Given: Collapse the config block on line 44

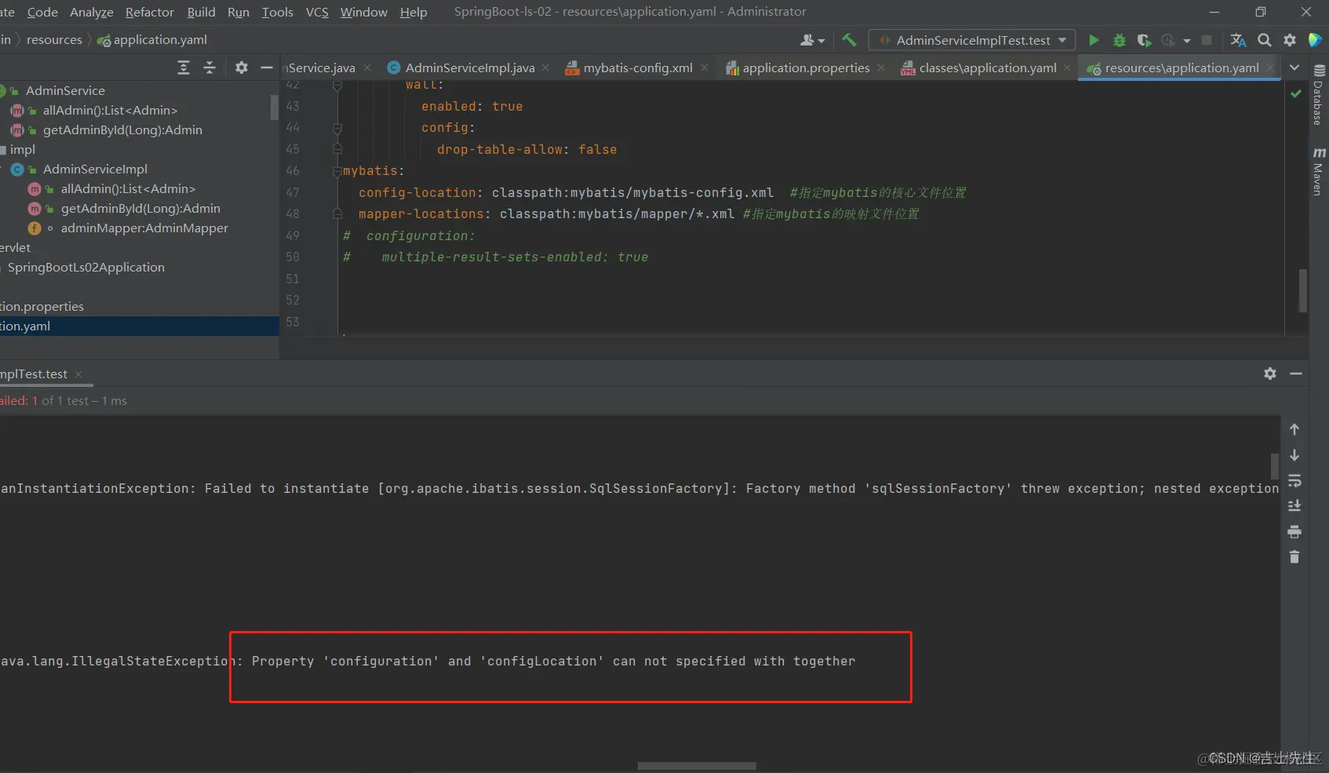Looking at the screenshot, I should [337, 127].
